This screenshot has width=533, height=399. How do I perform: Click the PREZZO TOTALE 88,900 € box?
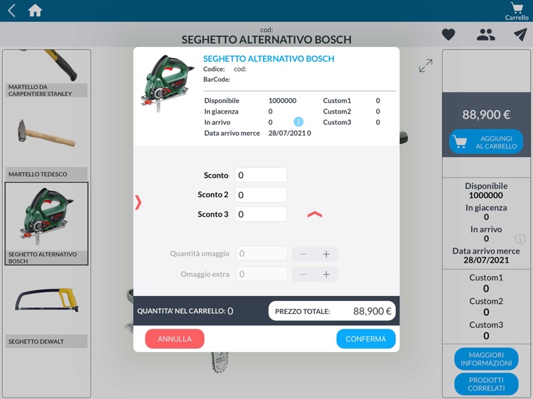click(x=332, y=311)
